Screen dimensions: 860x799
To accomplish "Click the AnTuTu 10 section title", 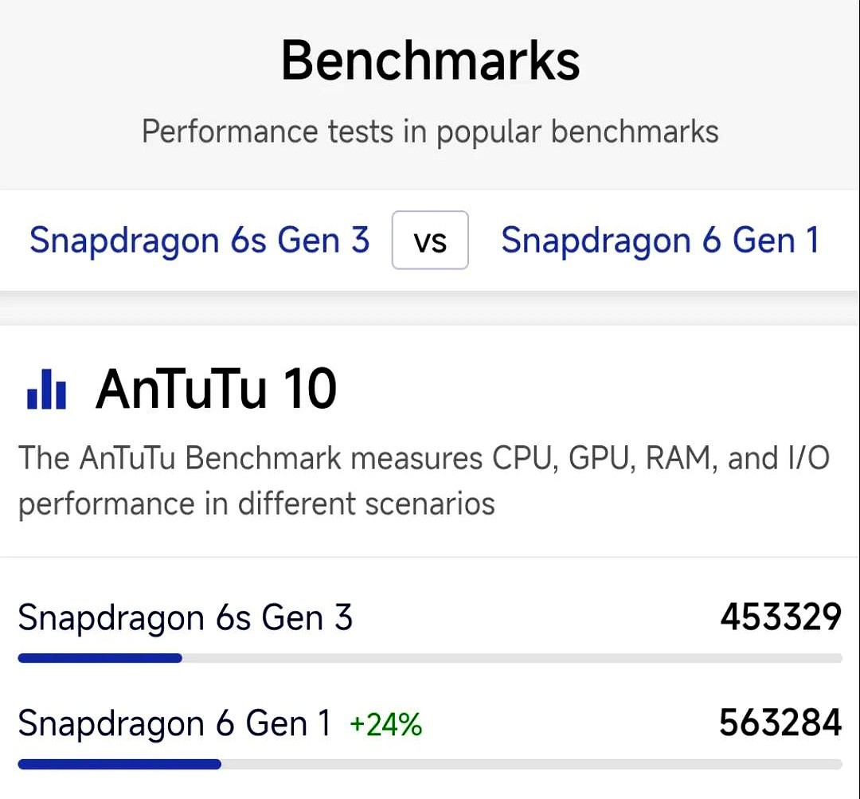I will click(217, 390).
